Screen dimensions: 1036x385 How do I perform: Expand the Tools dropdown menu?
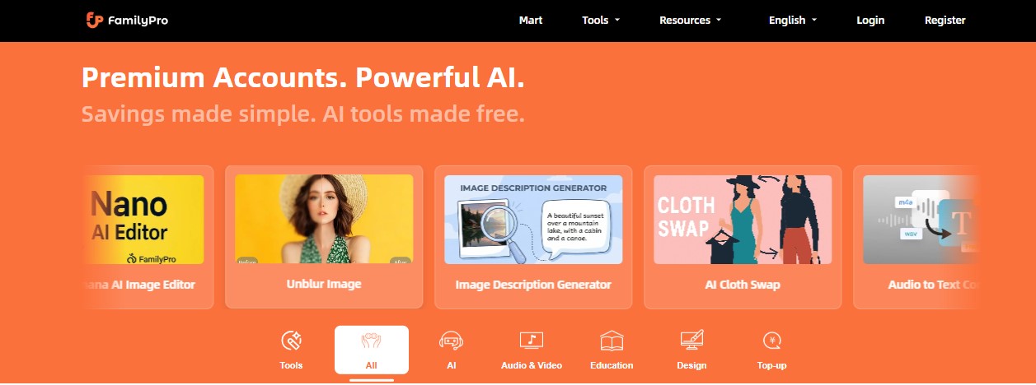pyautogui.click(x=601, y=20)
